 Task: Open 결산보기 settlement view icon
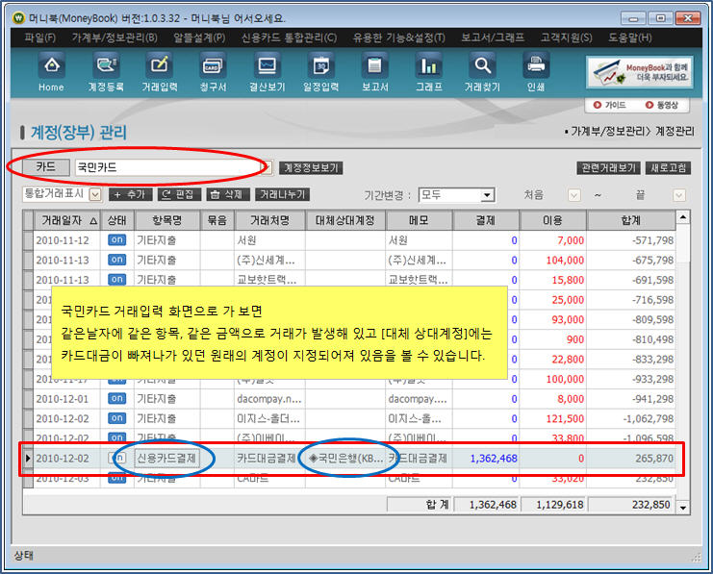coord(267,72)
